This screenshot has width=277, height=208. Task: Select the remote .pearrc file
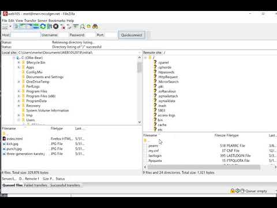(153, 146)
